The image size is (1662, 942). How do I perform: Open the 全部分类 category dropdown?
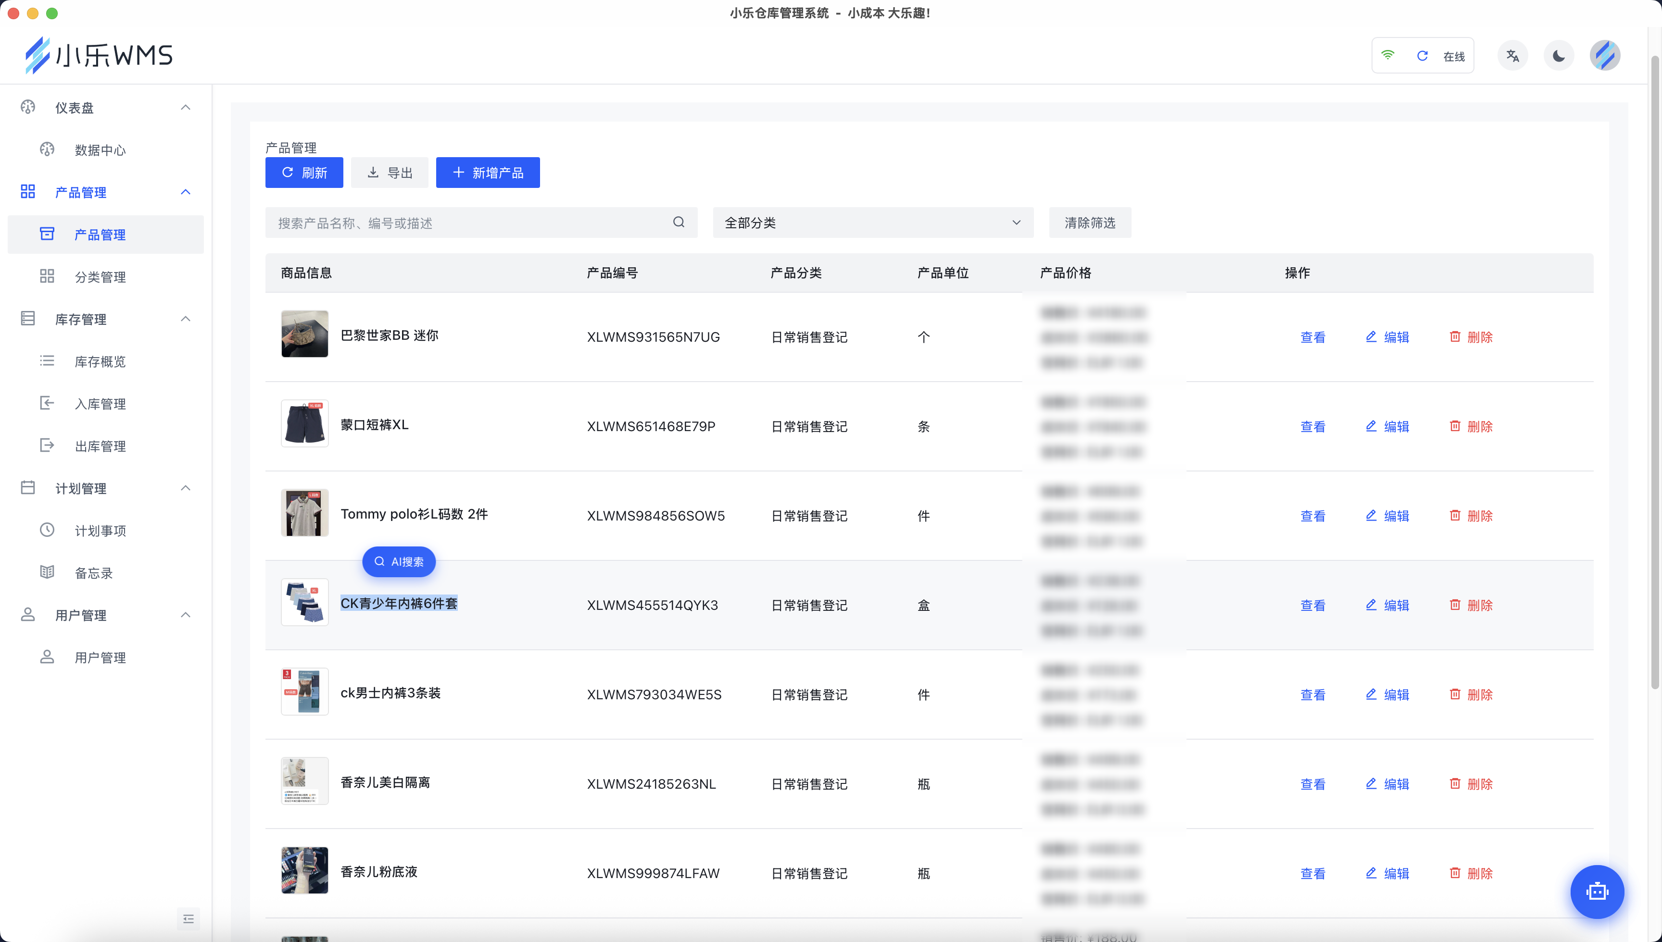click(872, 223)
